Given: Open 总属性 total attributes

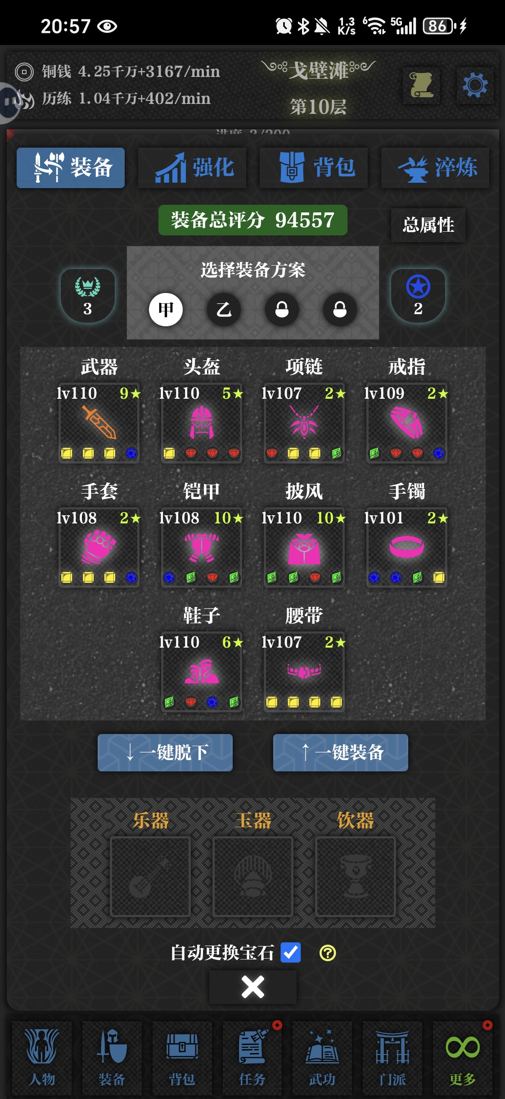Looking at the screenshot, I should [428, 225].
